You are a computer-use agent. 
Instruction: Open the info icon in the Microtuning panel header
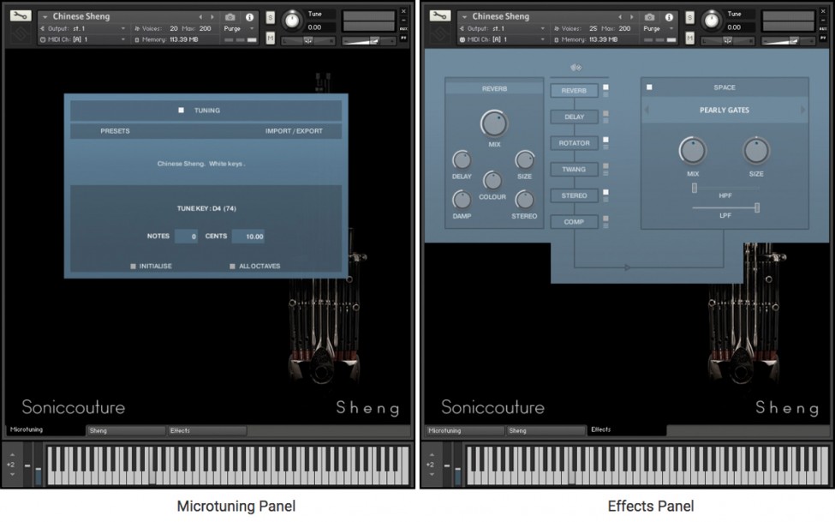[x=249, y=16]
